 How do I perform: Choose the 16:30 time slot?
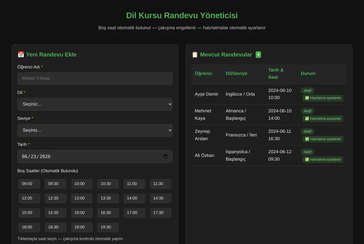[108, 213]
